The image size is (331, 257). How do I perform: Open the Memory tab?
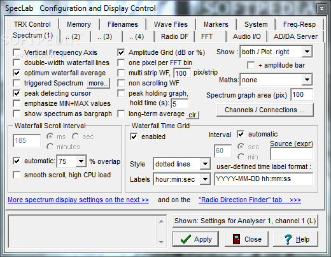click(x=79, y=24)
